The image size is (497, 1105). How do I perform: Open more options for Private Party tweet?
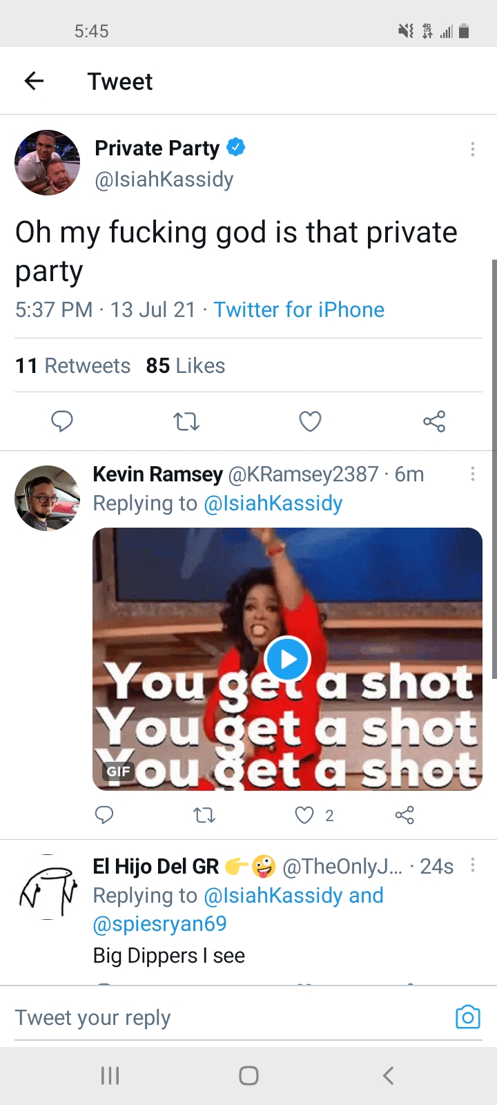(x=472, y=149)
